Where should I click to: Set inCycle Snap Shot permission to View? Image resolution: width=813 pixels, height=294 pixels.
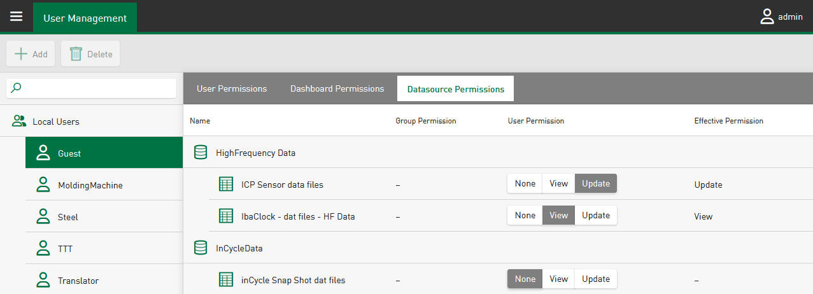[x=558, y=279]
